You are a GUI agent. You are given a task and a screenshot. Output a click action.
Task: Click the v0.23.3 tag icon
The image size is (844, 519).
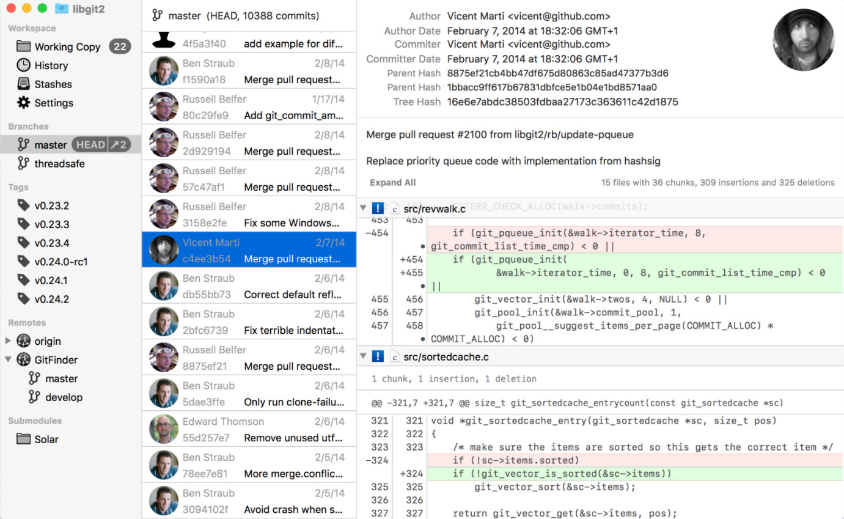point(23,224)
